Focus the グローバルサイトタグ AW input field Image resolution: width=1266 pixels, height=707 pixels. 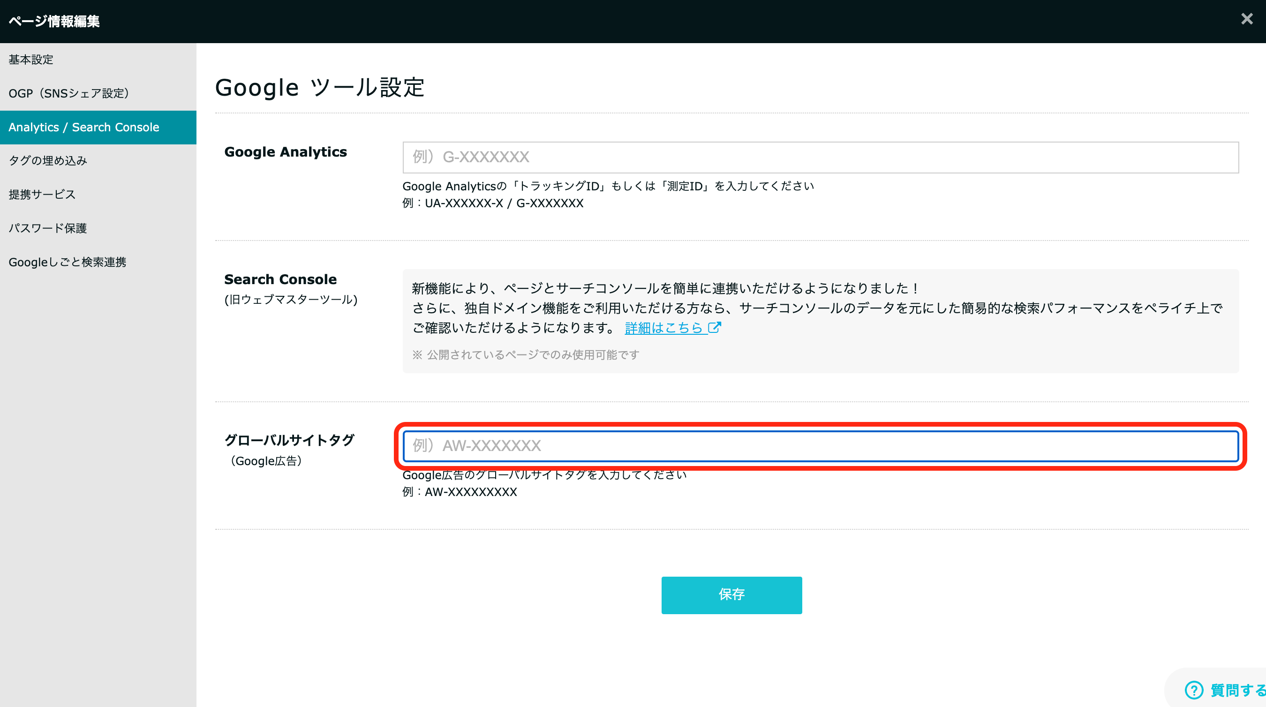pos(821,446)
